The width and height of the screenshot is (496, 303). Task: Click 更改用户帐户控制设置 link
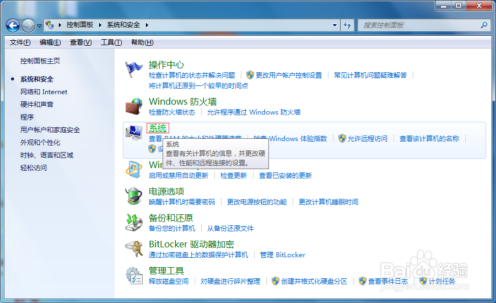click(x=289, y=75)
